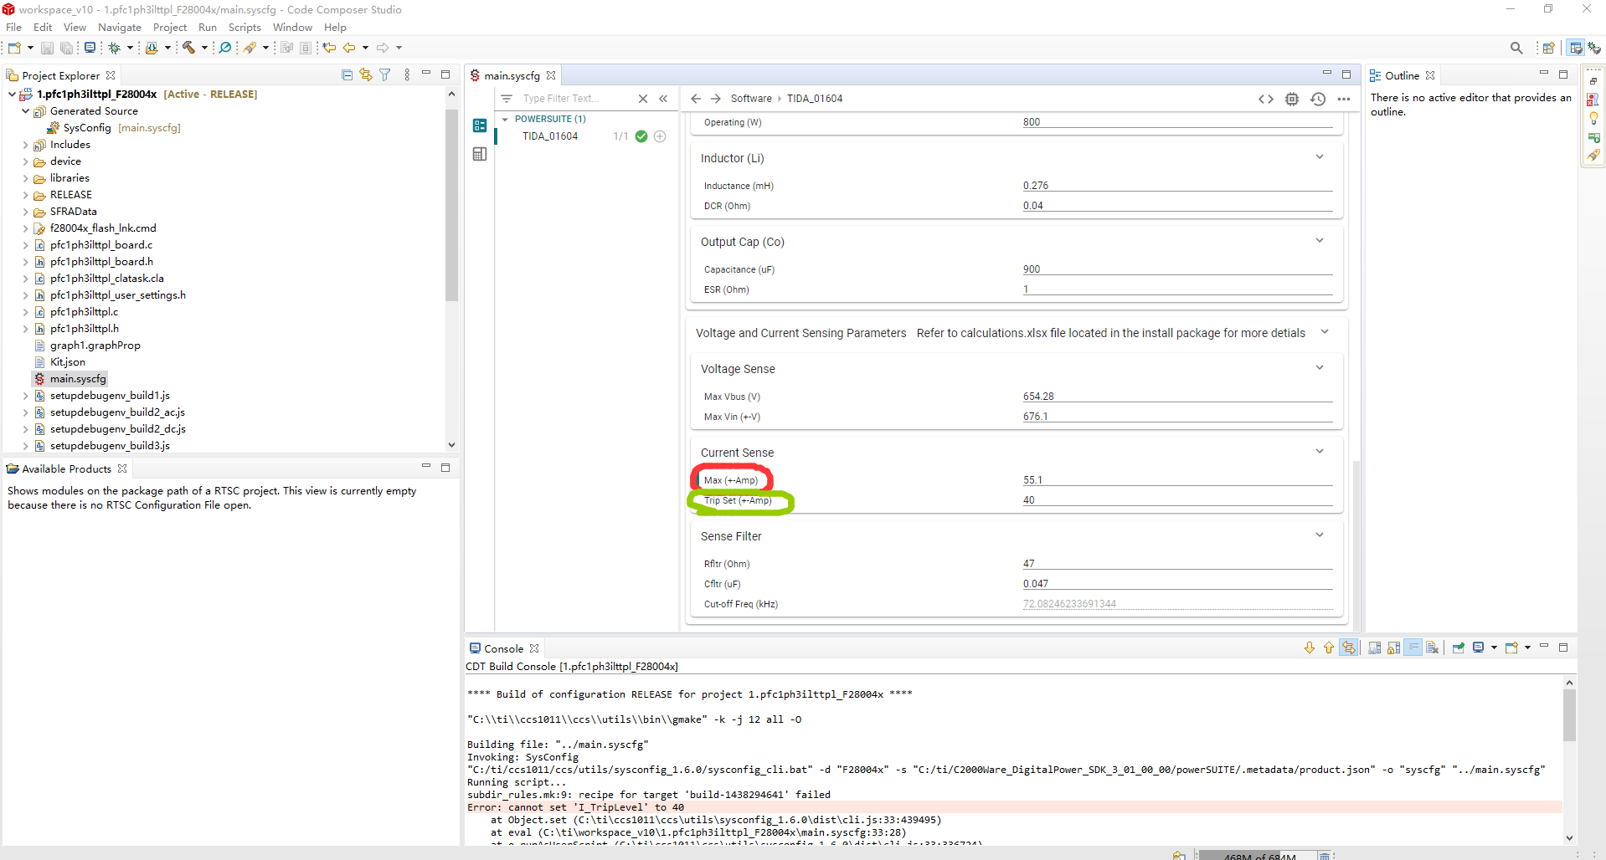Collapse the Current Sense section
1606x860 pixels.
tap(1320, 452)
